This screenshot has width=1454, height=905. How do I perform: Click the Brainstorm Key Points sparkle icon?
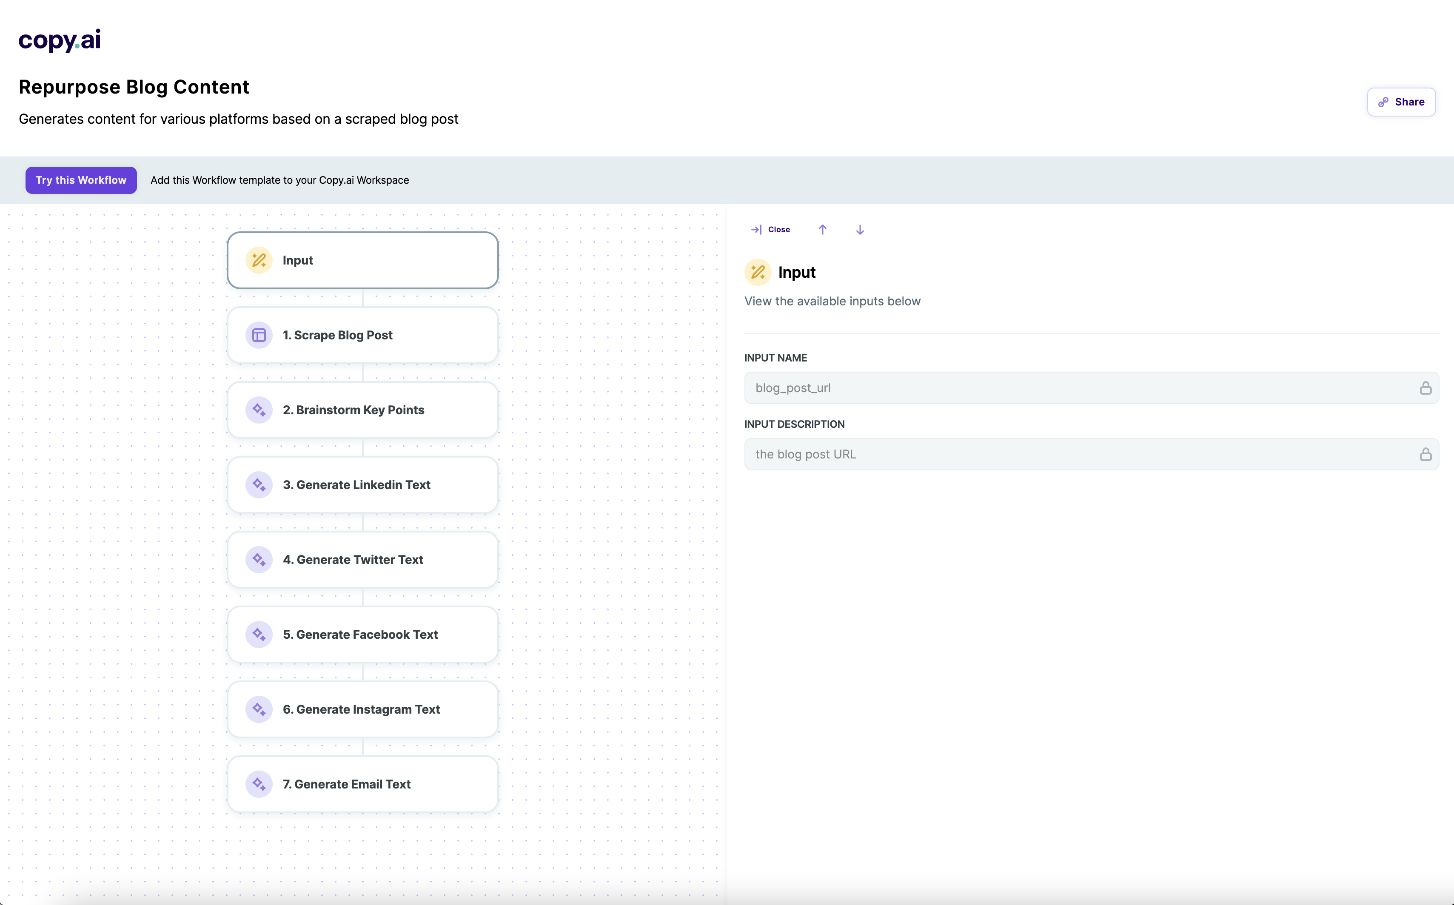point(259,410)
